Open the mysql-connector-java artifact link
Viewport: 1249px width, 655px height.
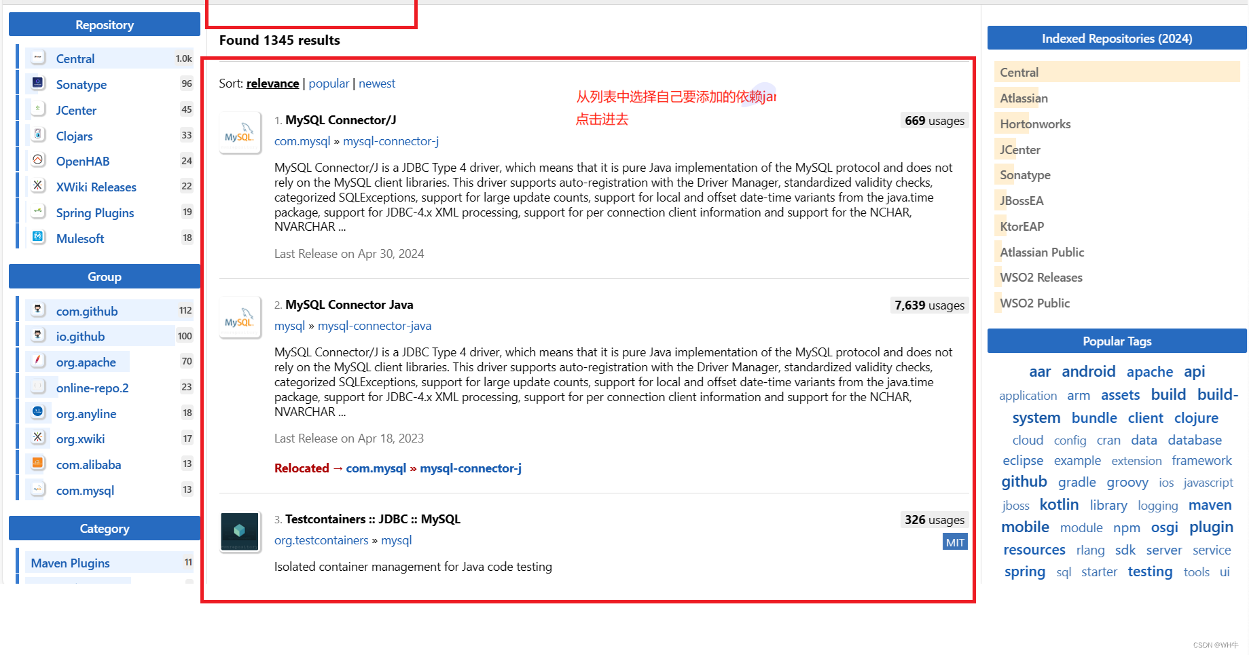coord(374,326)
